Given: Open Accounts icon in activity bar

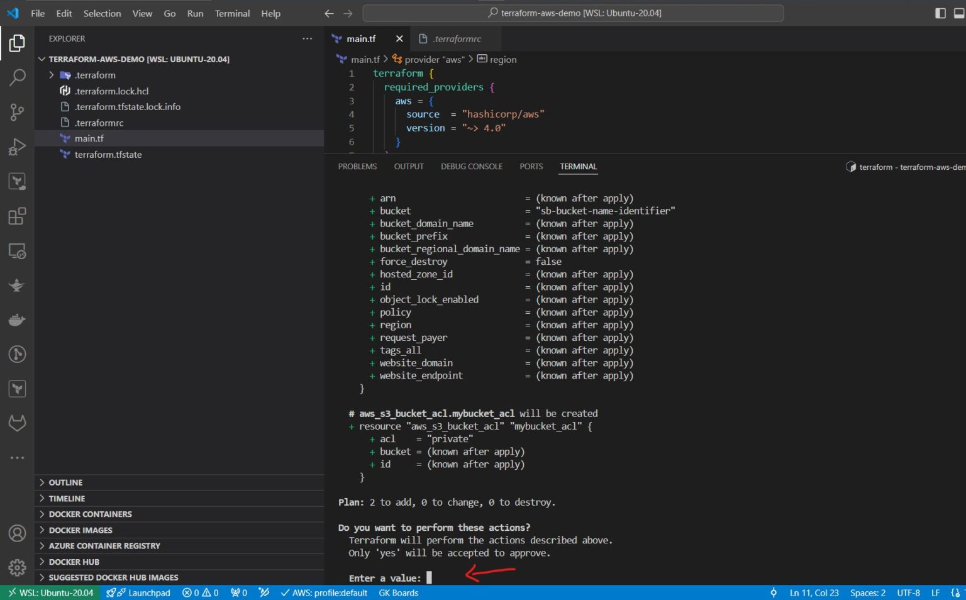Looking at the screenshot, I should (17, 533).
